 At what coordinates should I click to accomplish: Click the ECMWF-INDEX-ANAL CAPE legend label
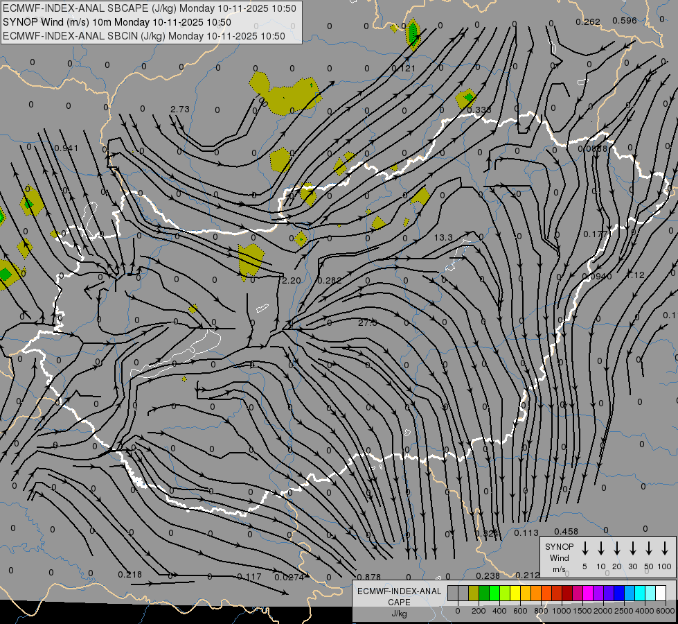[399, 596]
